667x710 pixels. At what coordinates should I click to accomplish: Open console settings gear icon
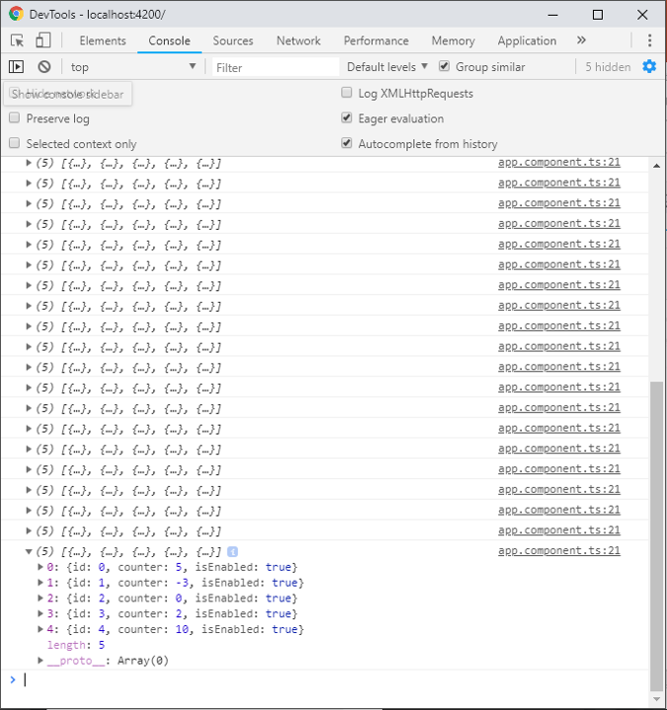649,67
